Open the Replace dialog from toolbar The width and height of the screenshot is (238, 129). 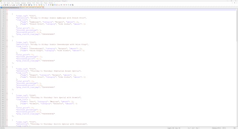tap(31, 5)
